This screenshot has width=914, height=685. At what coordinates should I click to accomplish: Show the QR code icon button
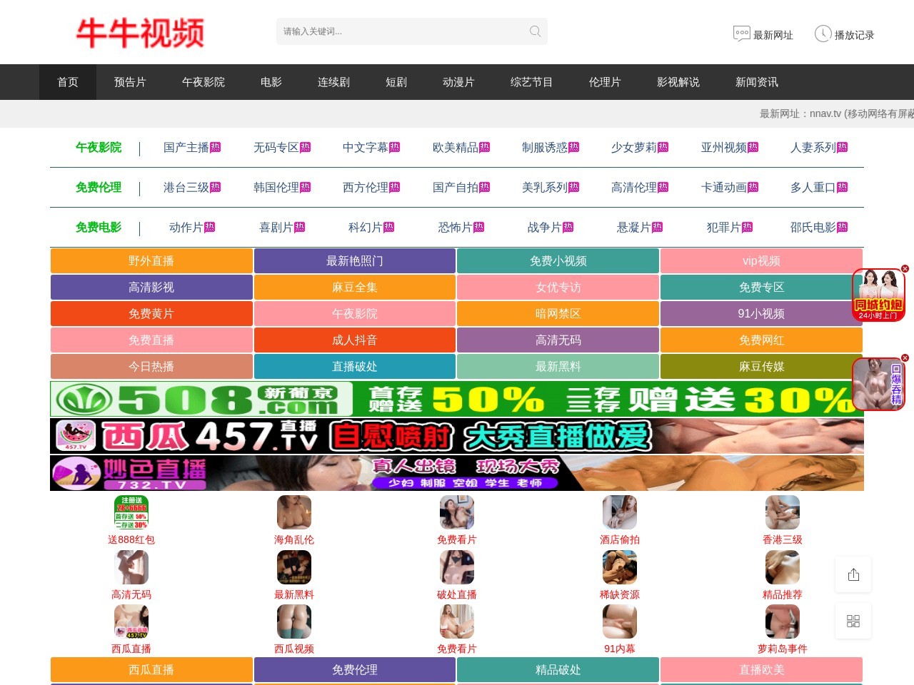click(853, 621)
